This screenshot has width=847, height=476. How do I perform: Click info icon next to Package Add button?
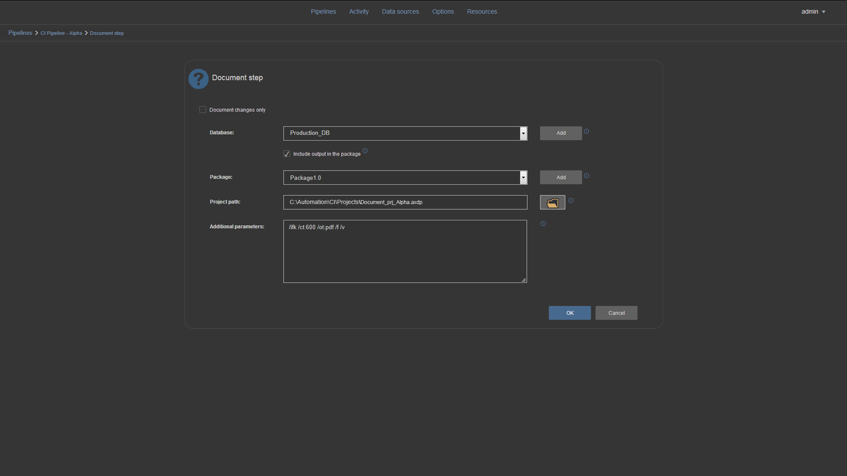[x=586, y=176]
